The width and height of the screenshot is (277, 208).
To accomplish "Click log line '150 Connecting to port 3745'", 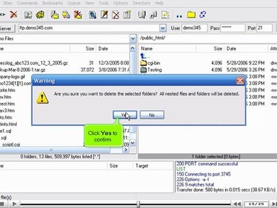I will [x=204, y=174].
